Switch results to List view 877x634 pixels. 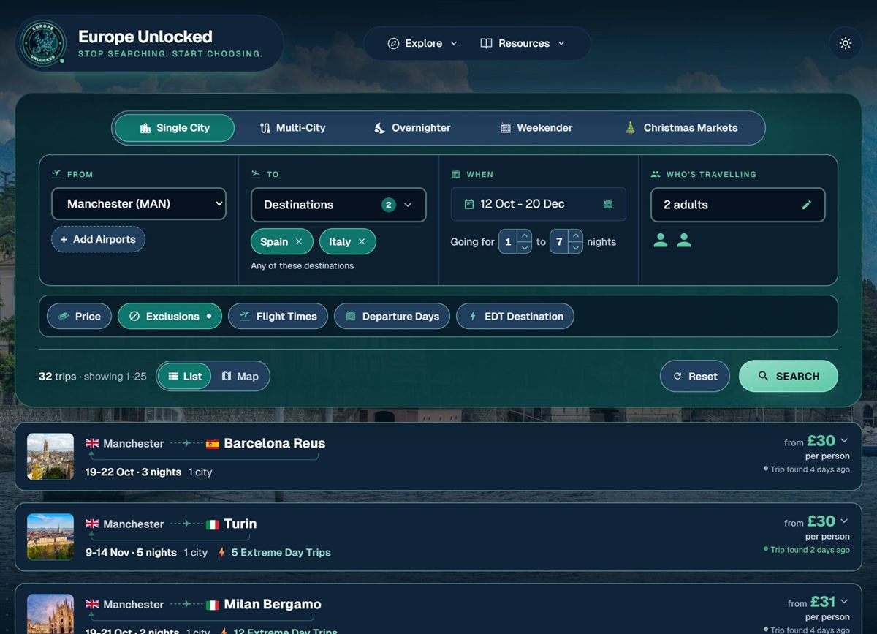coord(185,377)
